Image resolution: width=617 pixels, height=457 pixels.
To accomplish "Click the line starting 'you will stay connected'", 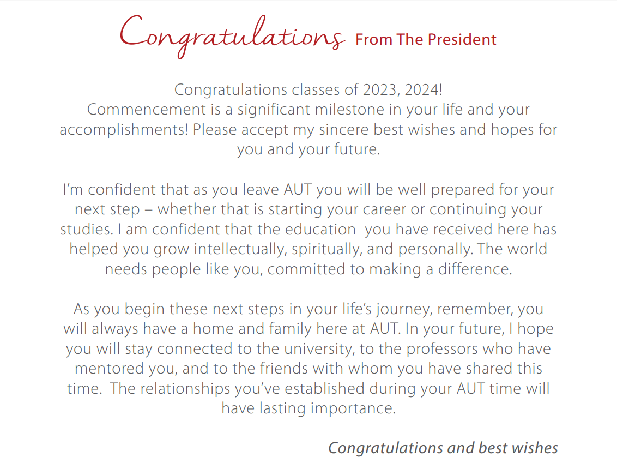I will click(308, 349).
